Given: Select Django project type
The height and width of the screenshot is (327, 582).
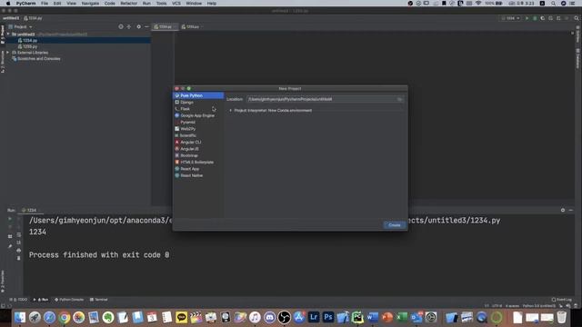Looking at the screenshot, I should pyautogui.click(x=198, y=103).
